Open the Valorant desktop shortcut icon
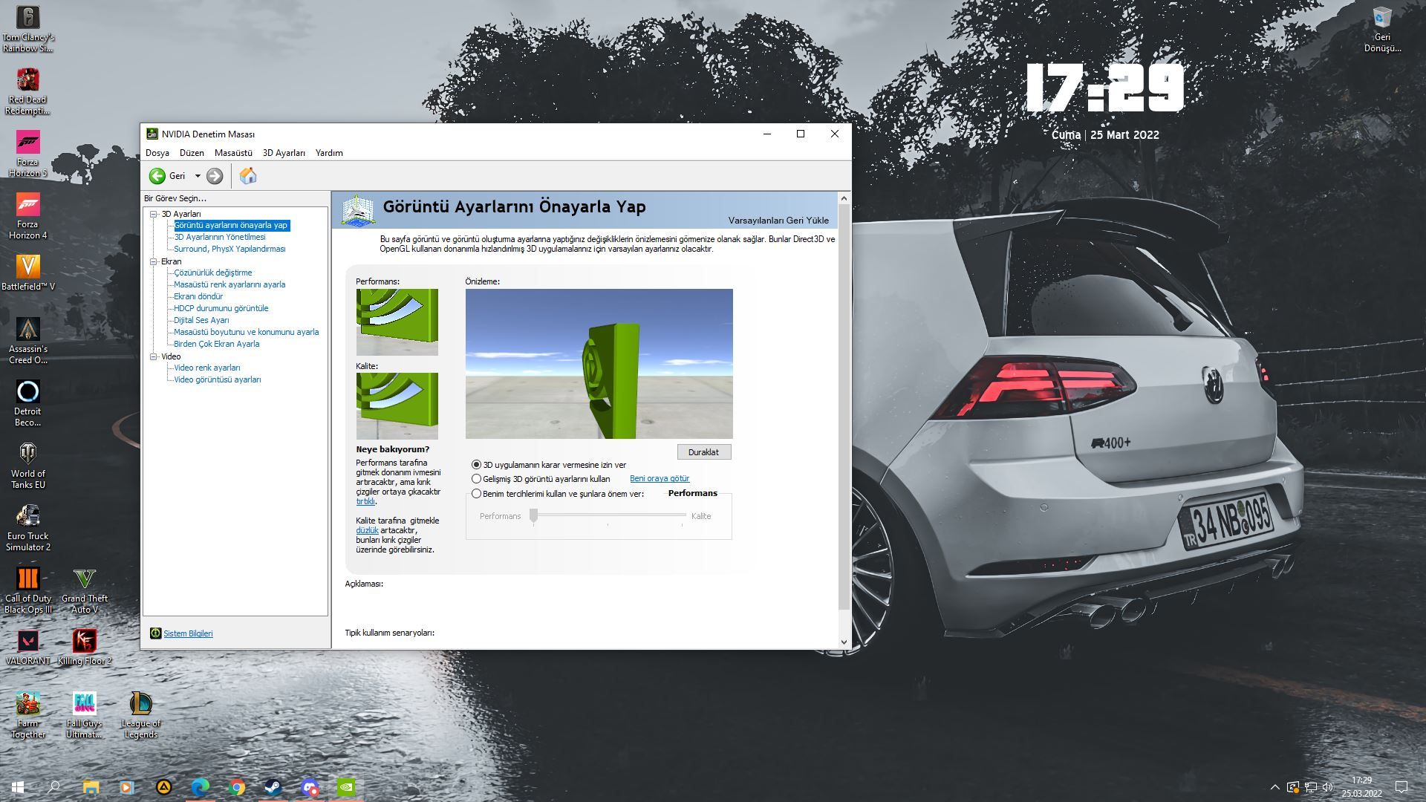Image resolution: width=1426 pixels, height=802 pixels. click(28, 641)
